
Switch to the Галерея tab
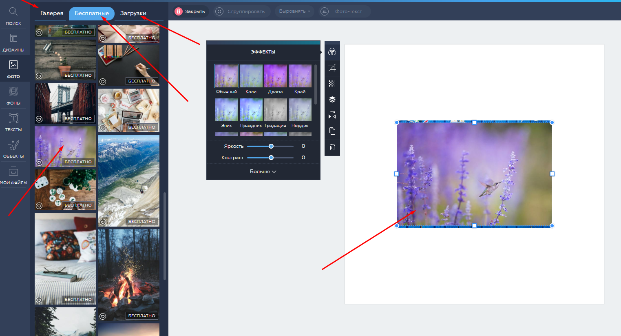click(52, 13)
